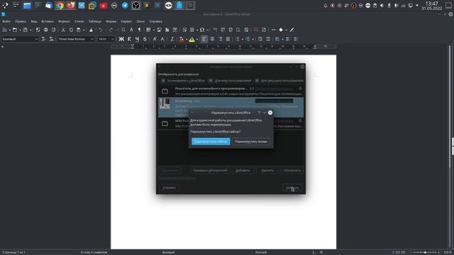Open the paragraph style "Базовый" combo box
Image resolution: width=454 pixels, height=255 pixels.
click(x=20, y=39)
